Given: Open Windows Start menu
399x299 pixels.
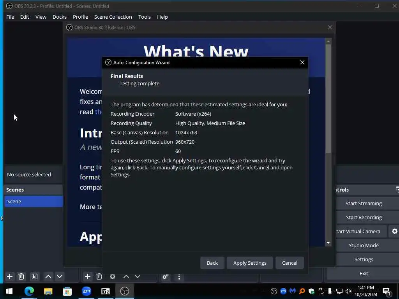Looking at the screenshot, I should pyautogui.click(x=9, y=291).
